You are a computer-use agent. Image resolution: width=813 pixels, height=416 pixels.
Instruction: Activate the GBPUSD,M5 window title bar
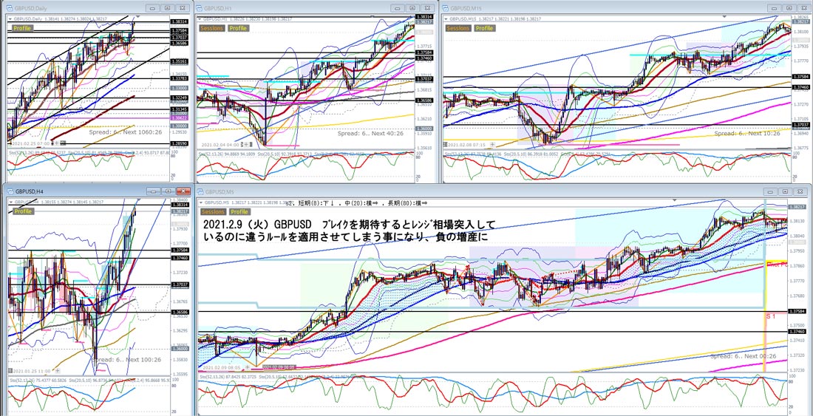tap(443, 190)
